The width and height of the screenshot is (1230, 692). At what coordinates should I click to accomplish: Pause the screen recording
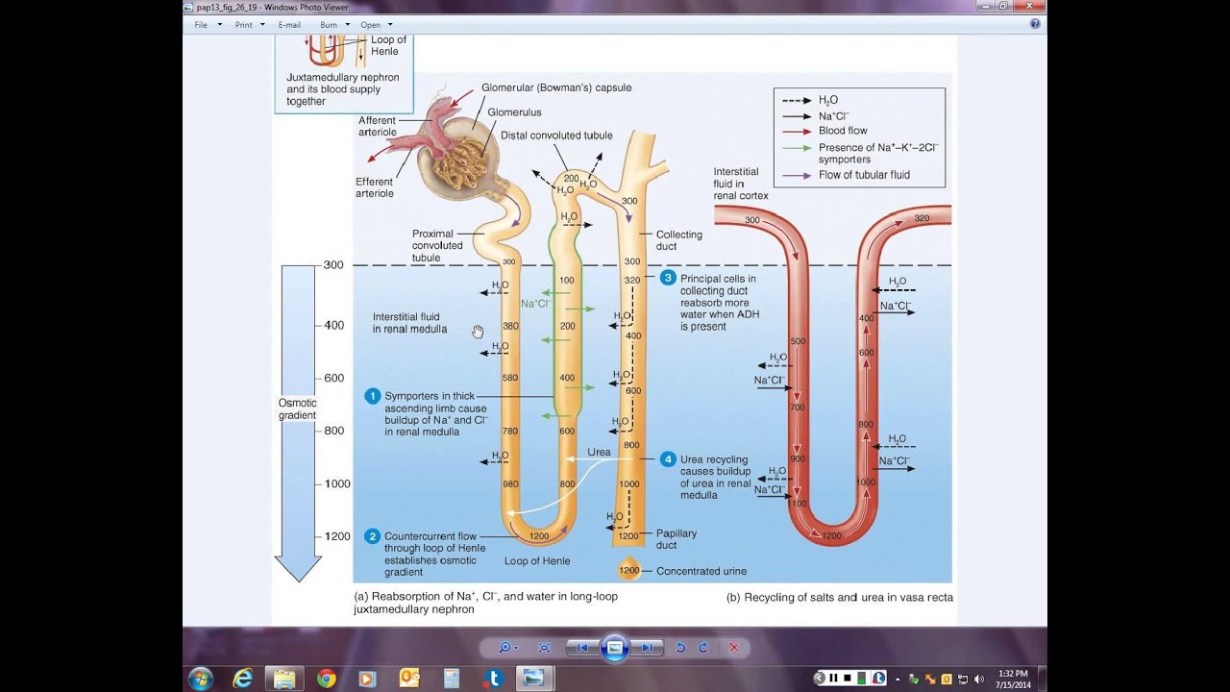pyautogui.click(x=834, y=679)
